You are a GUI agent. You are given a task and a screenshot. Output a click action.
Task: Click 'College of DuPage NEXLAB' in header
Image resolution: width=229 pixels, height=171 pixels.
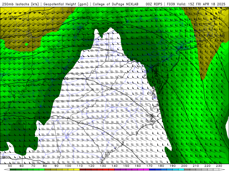tap(116, 4)
